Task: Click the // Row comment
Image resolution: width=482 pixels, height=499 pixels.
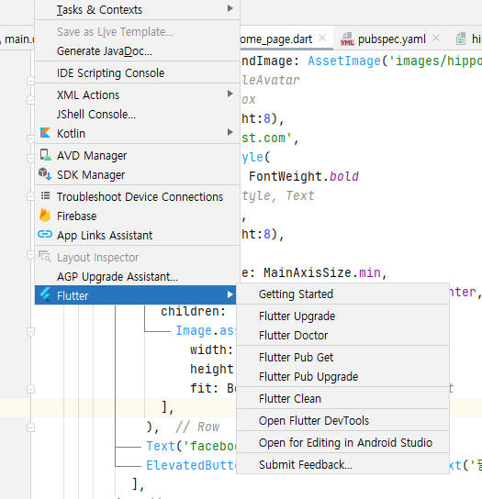Action: click(x=197, y=427)
